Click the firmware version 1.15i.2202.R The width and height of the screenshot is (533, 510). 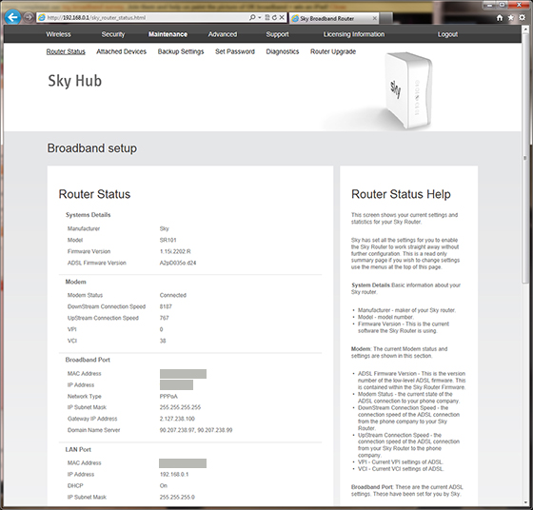175,251
